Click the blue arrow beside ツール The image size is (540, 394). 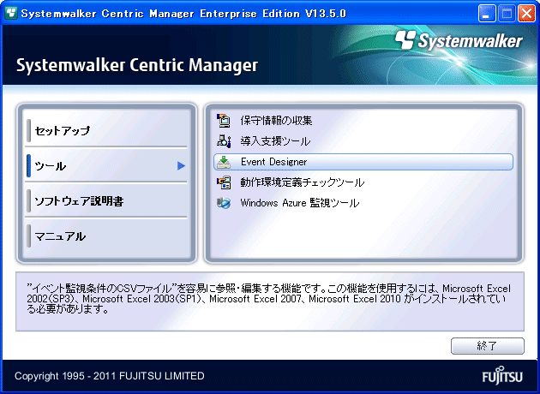tap(181, 166)
